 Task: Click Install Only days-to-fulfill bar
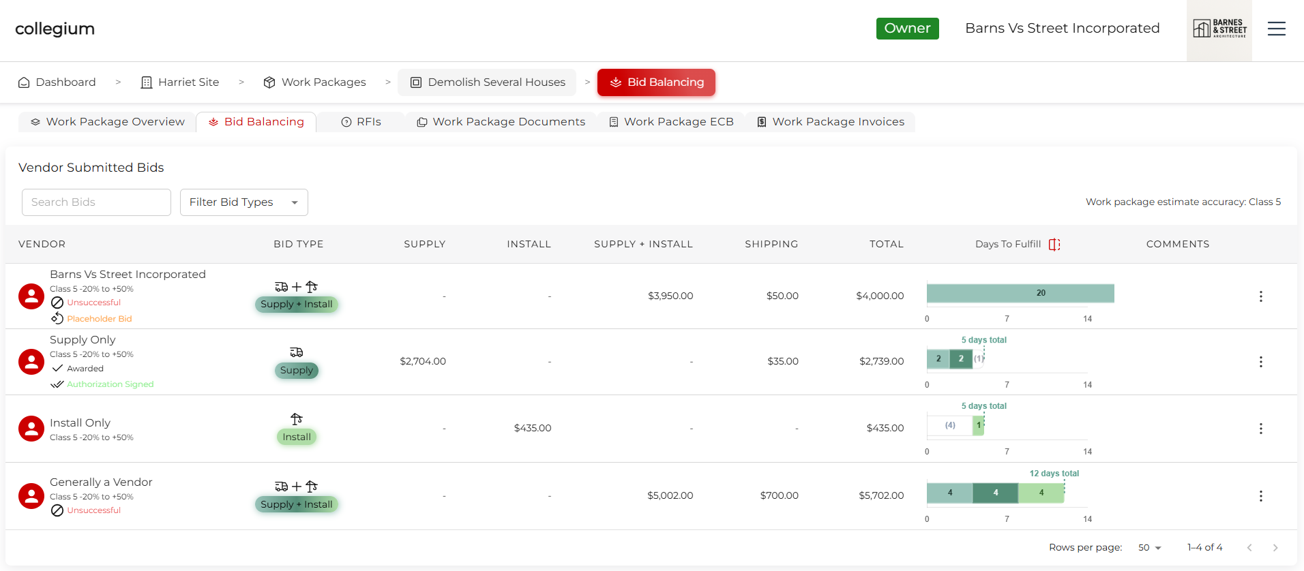click(x=955, y=425)
